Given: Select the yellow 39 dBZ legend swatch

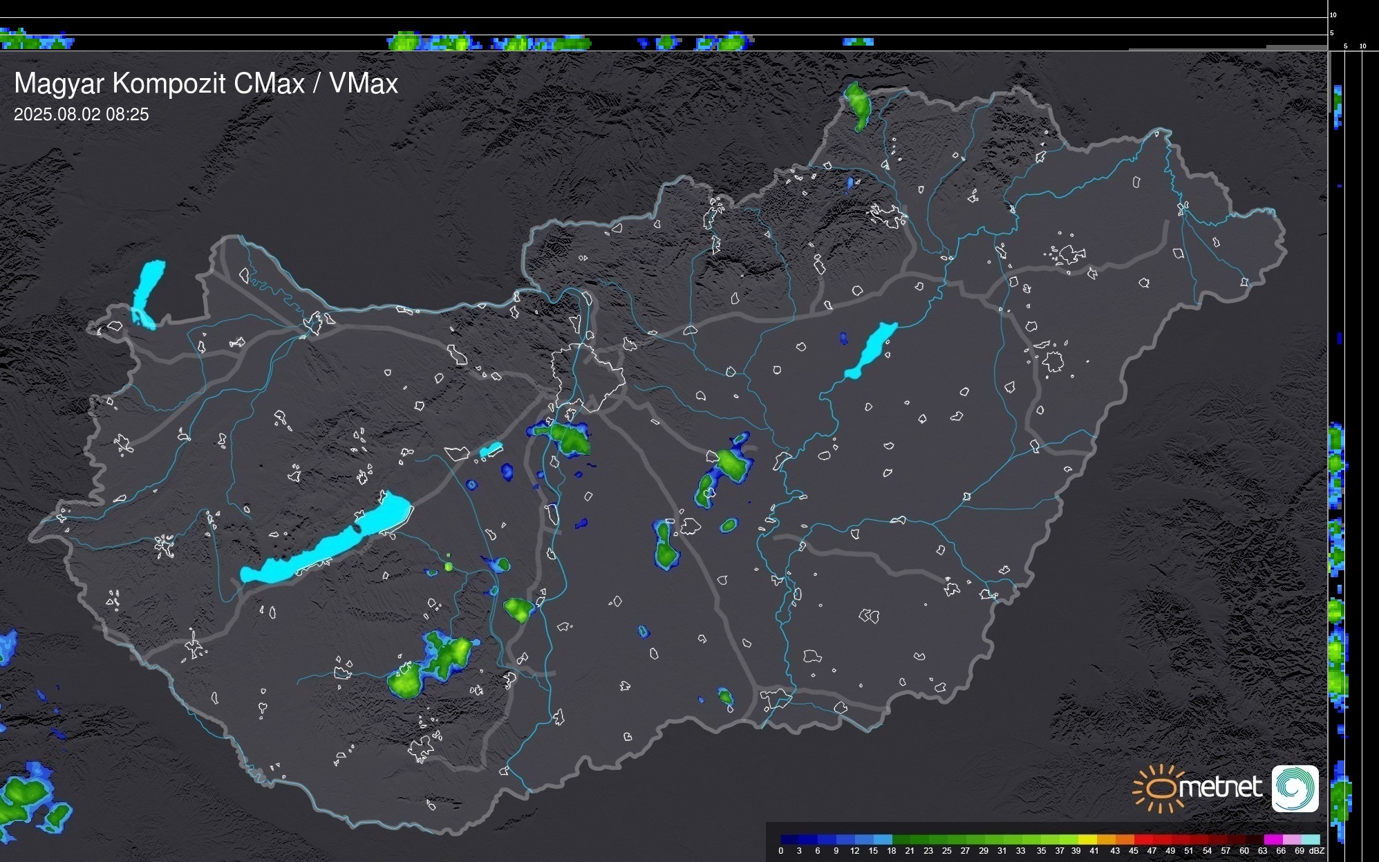Looking at the screenshot, I should tap(1087, 839).
